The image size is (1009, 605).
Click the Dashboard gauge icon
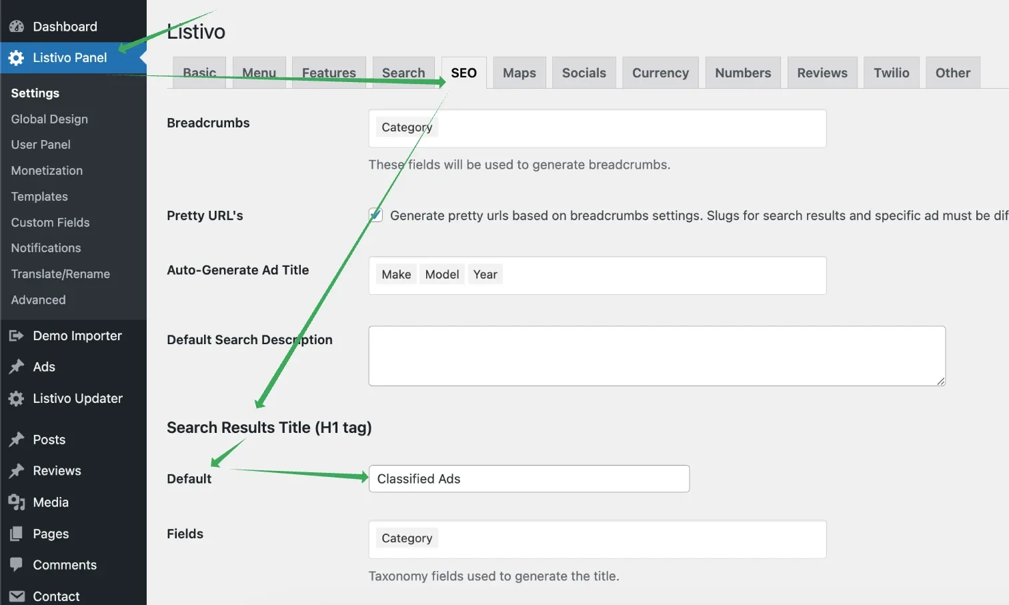point(17,27)
